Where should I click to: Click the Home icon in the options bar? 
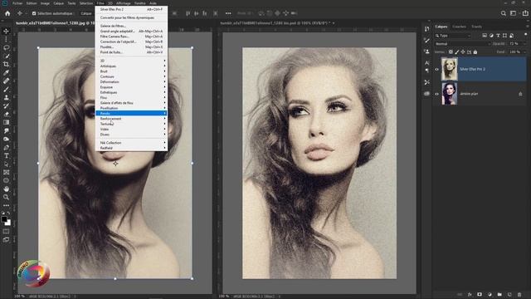point(7,13)
